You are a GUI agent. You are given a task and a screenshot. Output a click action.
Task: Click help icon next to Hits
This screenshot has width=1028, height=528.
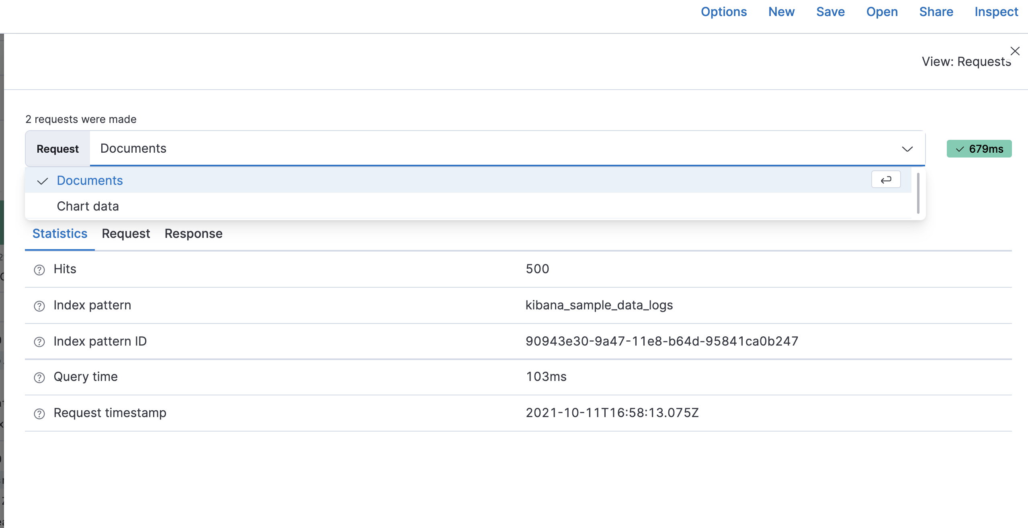(39, 270)
